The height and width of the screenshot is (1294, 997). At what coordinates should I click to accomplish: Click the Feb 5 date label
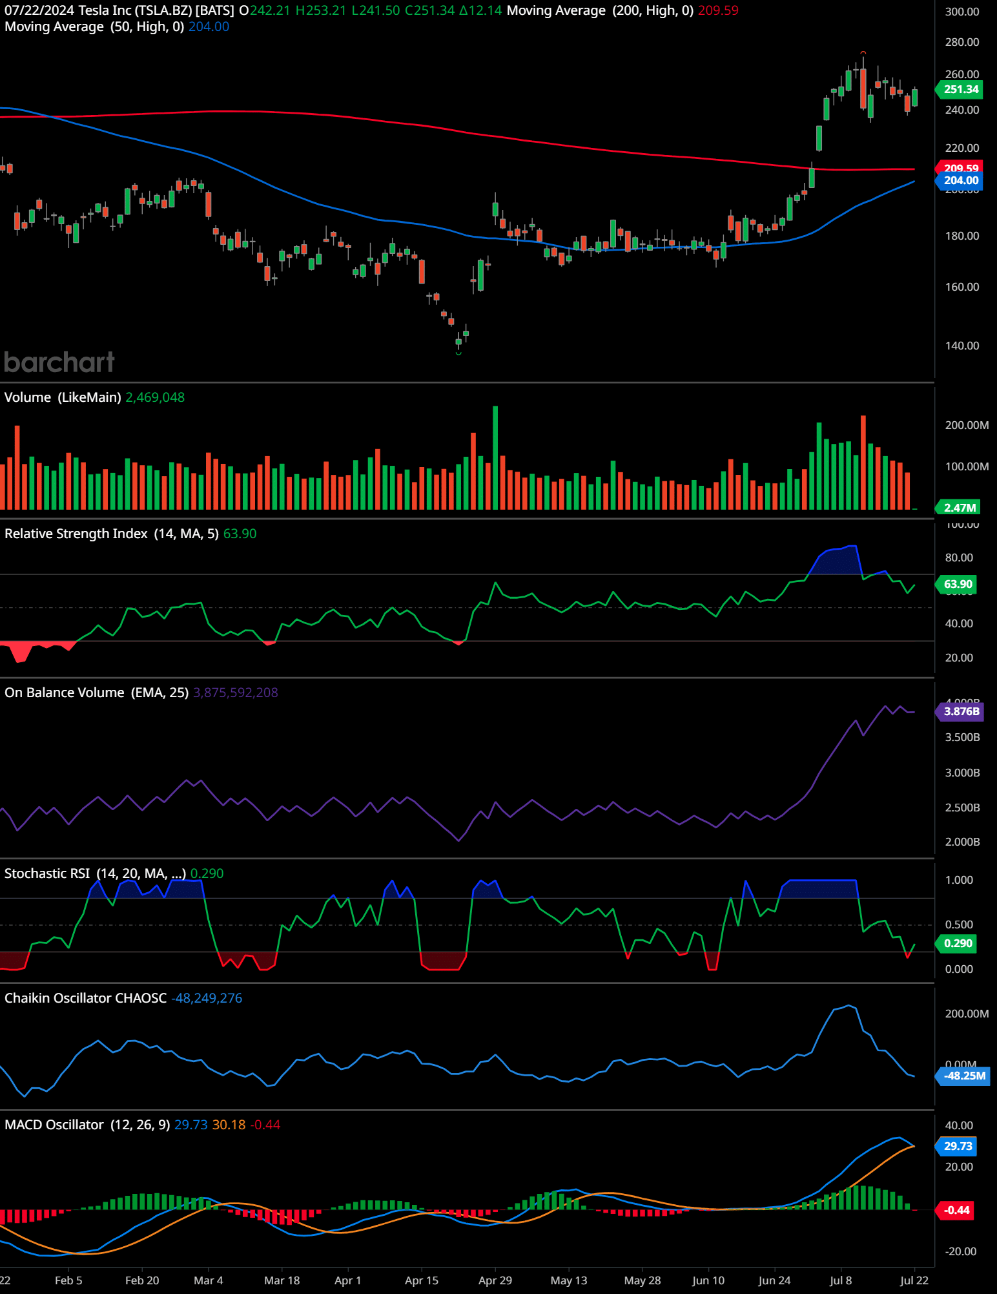coord(68,1280)
